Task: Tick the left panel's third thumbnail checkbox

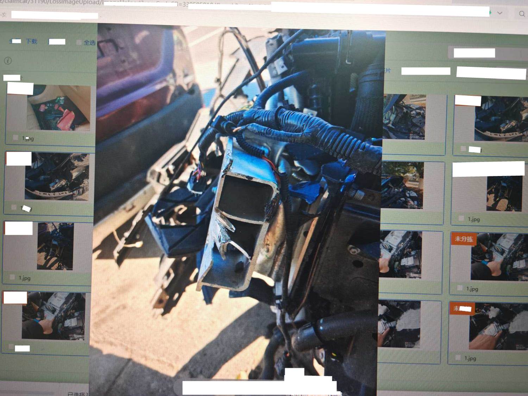Action: coord(12,277)
